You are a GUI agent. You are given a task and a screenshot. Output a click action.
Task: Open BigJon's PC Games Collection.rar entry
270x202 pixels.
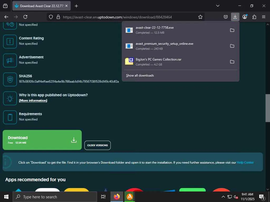pos(175,62)
